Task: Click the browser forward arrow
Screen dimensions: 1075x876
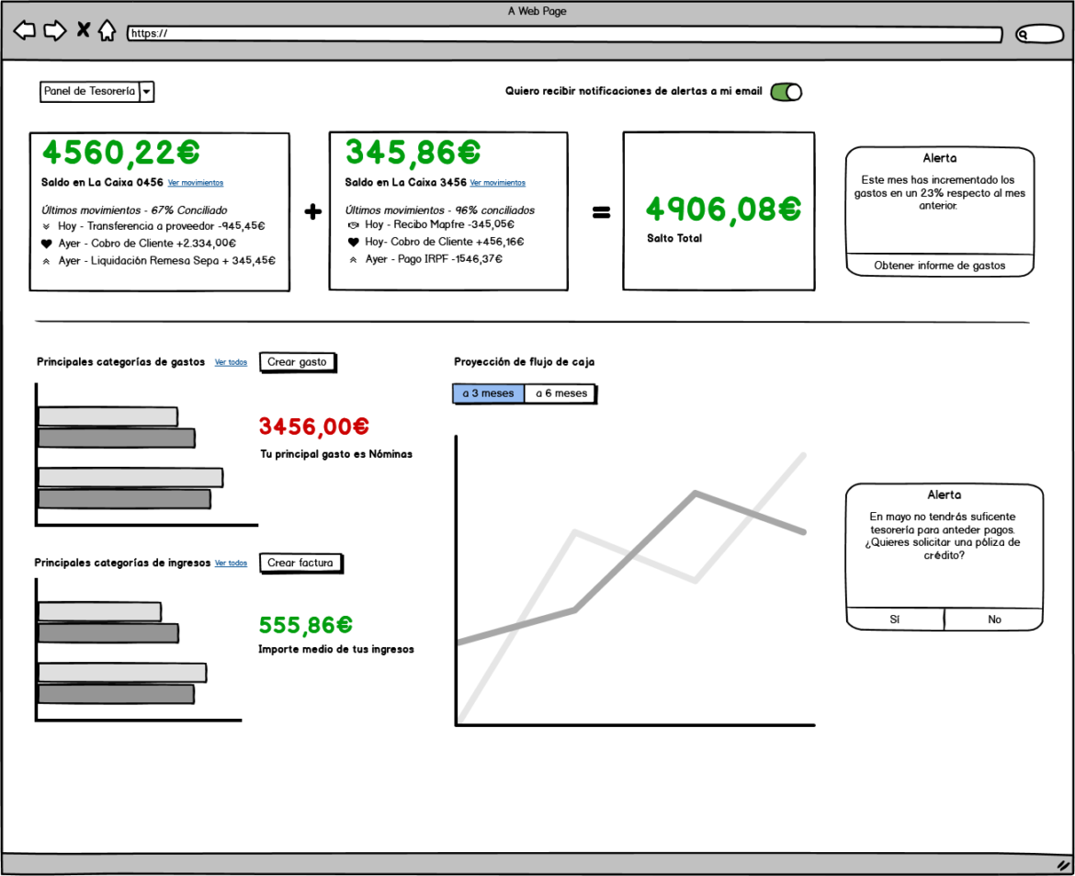Action: point(55,31)
